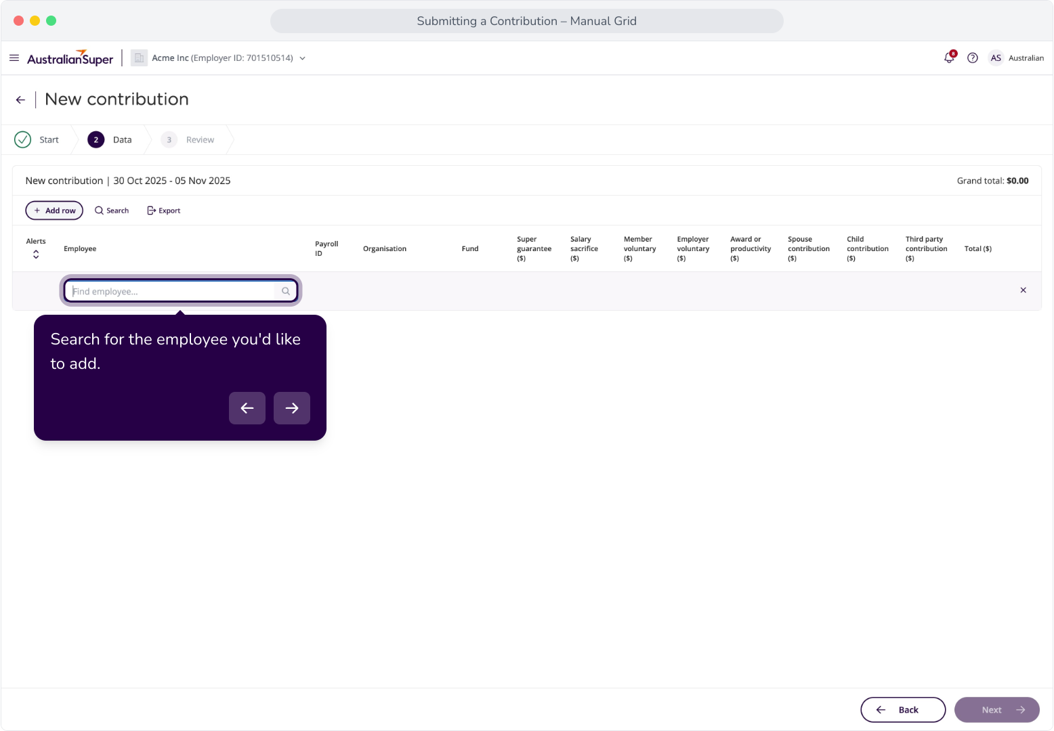Click the Fund column header
1054x731 pixels.
point(470,249)
